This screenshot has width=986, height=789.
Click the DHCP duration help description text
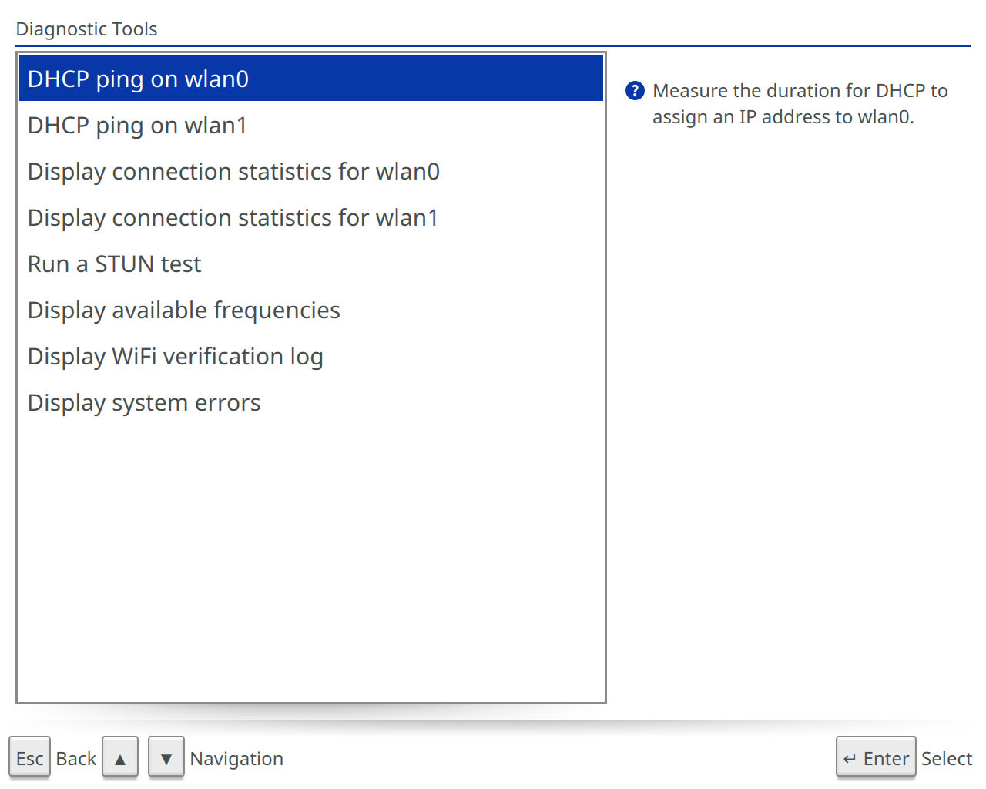800,104
